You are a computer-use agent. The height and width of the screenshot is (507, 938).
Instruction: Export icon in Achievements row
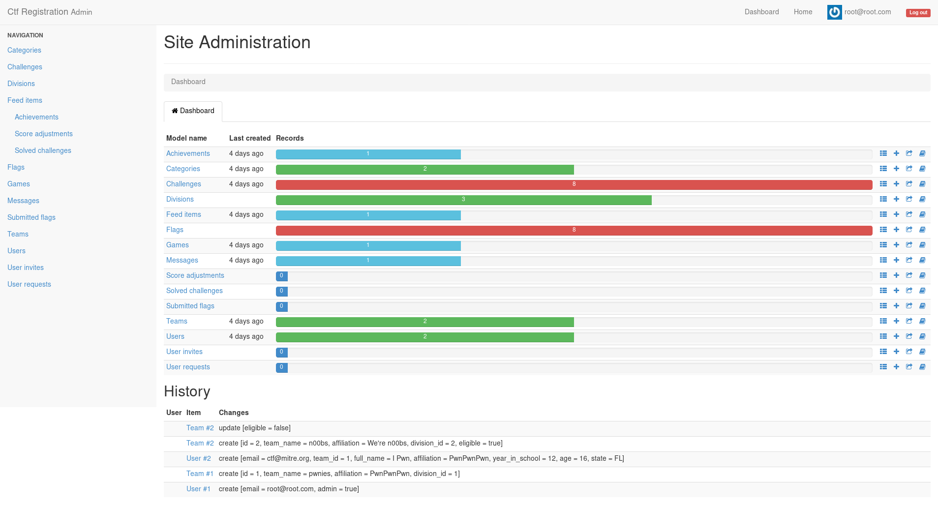point(909,153)
